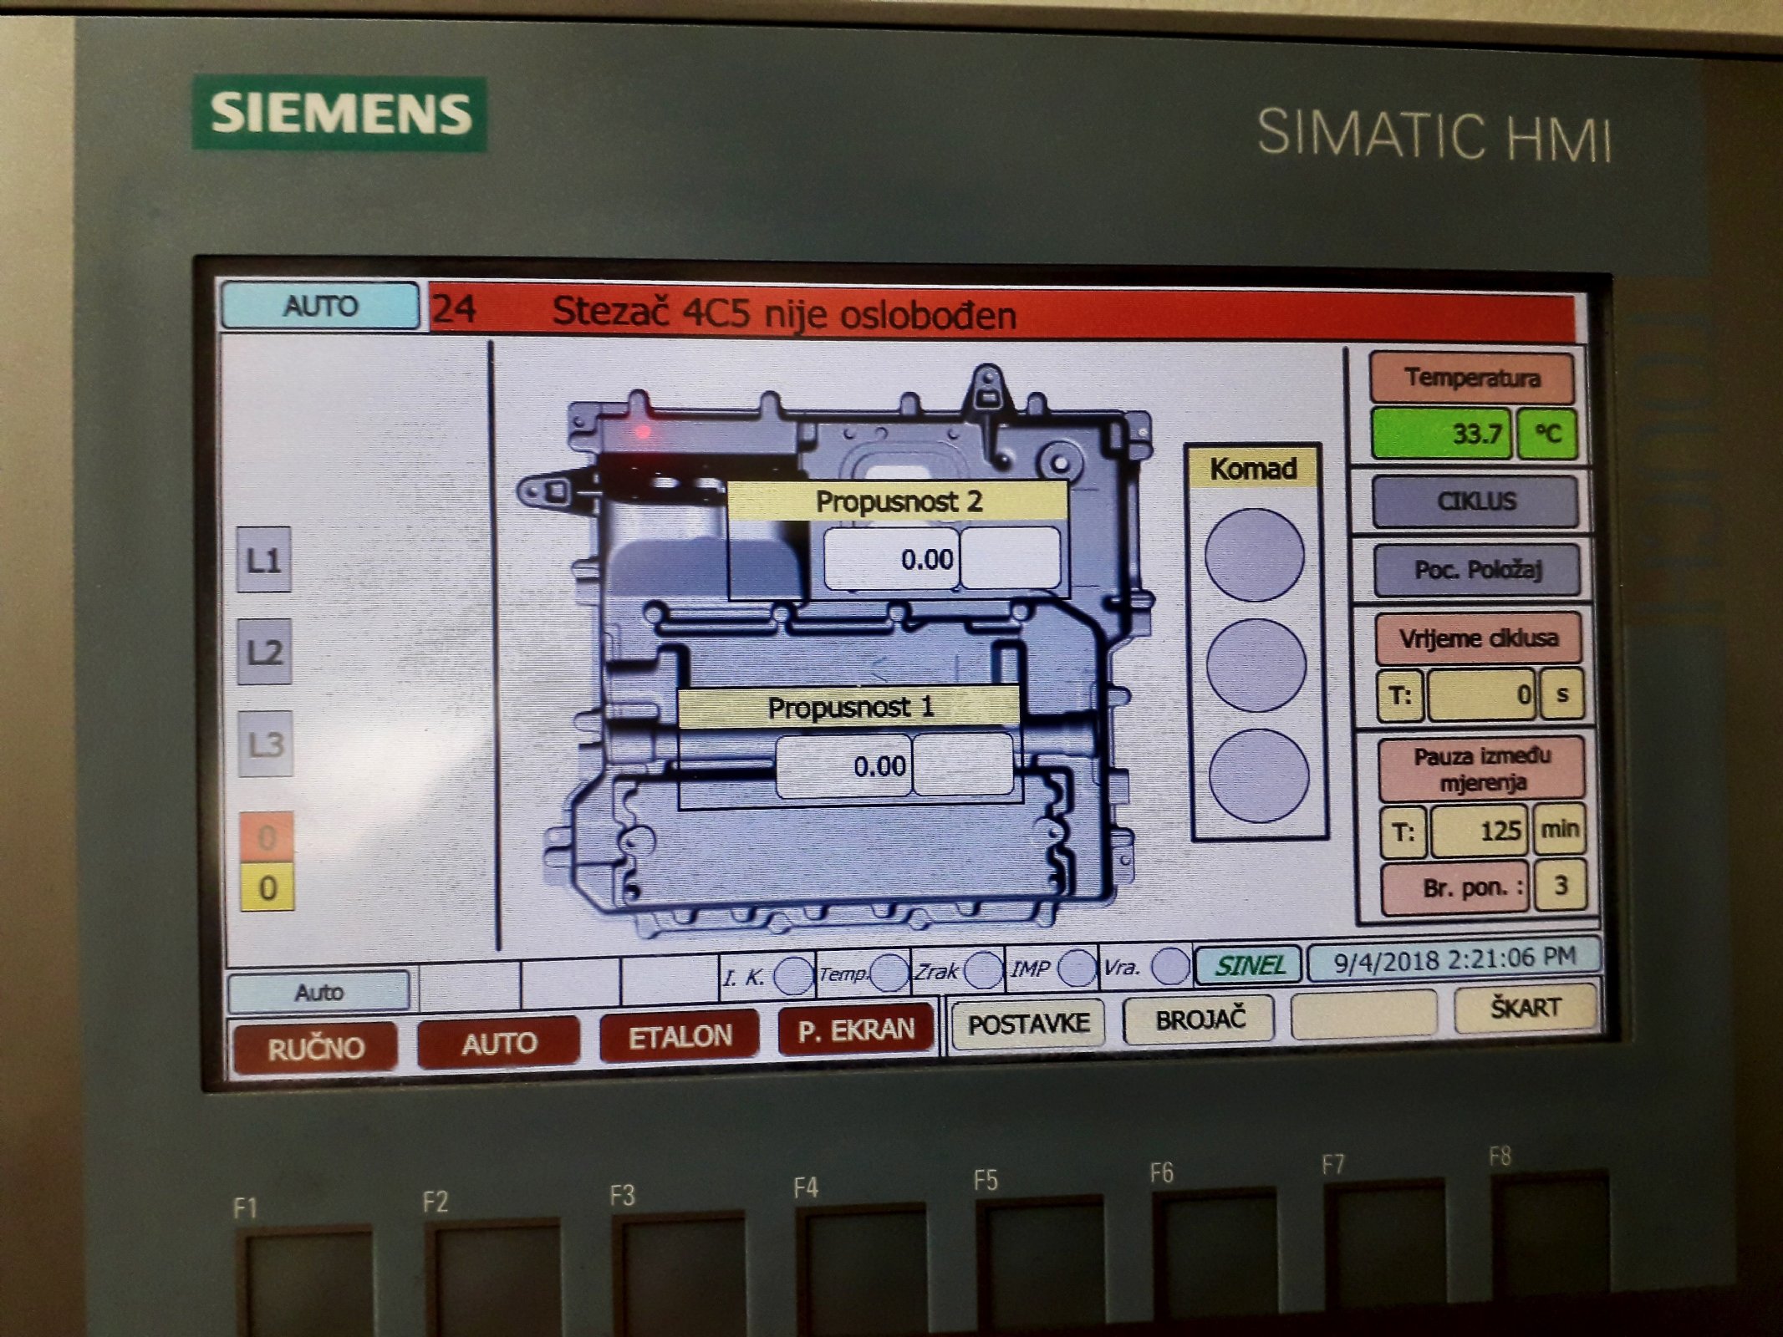Viewport: 1783px width, 1337px height.
Task: Click the part housing image
Action: click(836, 652)
